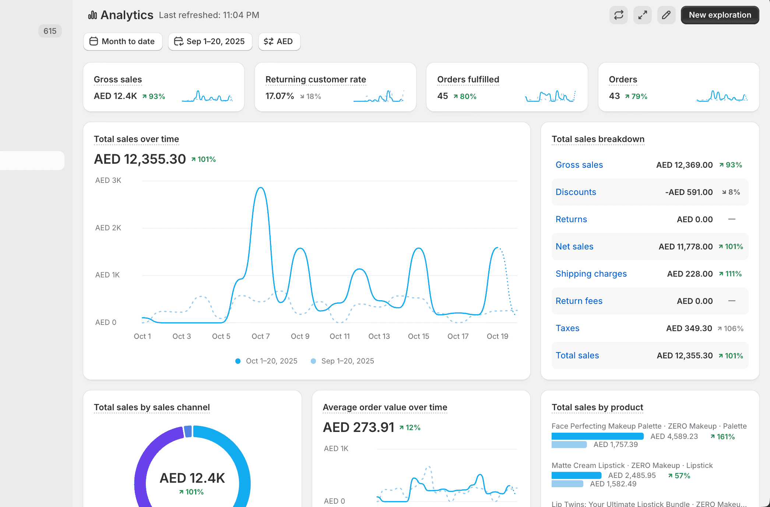770x507 pixels.
Task: Click calendar icon in Month to date
Action: click(x=94, y=41)
